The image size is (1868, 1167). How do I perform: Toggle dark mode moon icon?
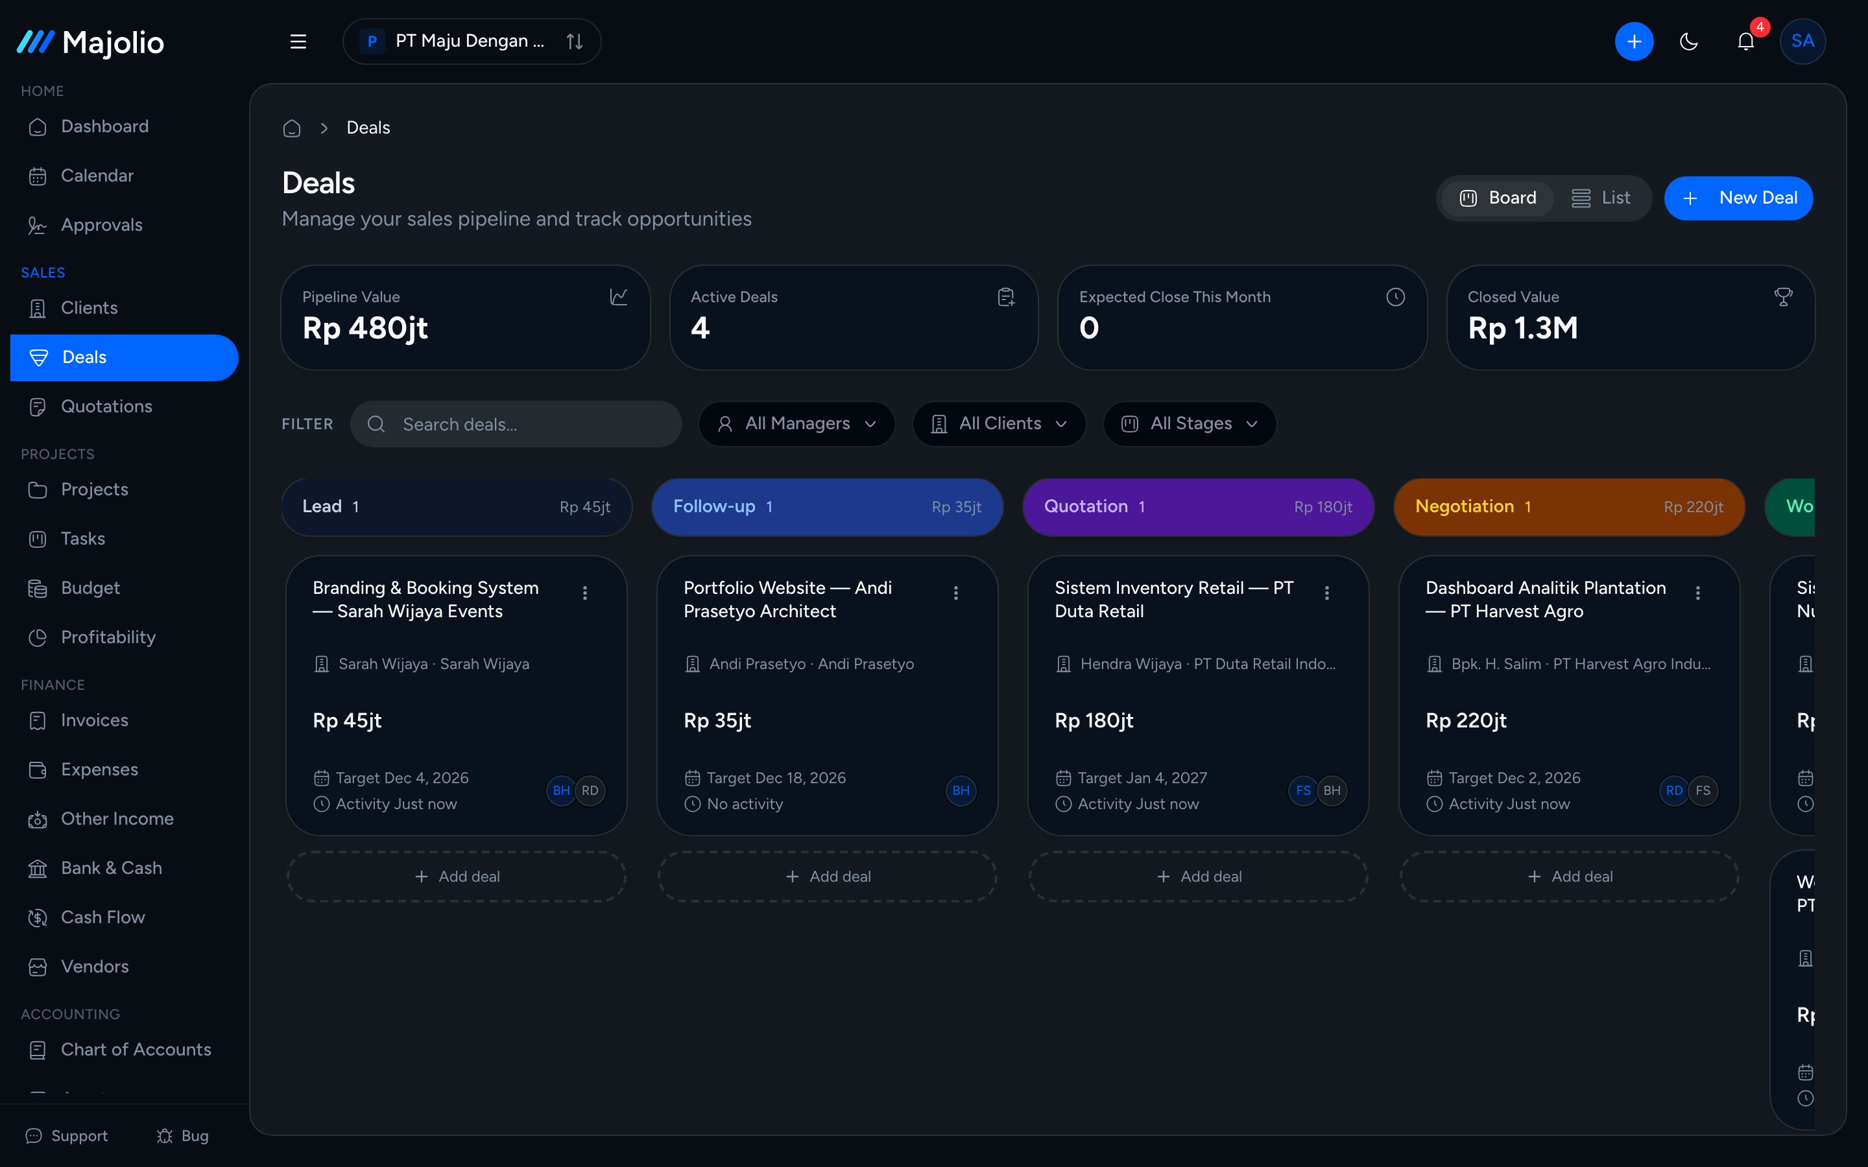[1689, 41]
